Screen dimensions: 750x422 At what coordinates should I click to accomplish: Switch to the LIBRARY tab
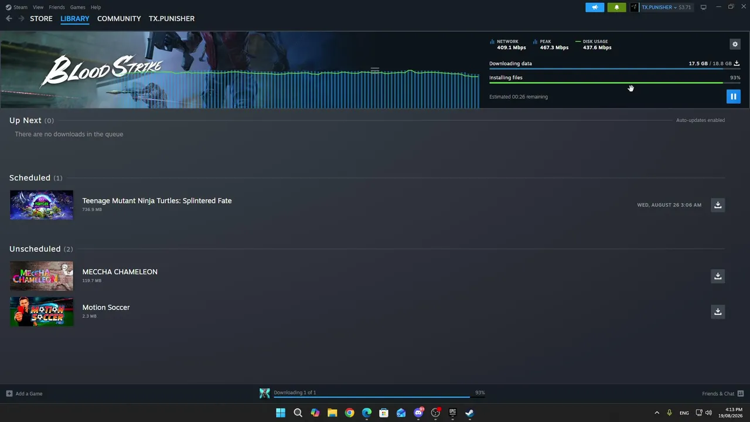(75, 19)
